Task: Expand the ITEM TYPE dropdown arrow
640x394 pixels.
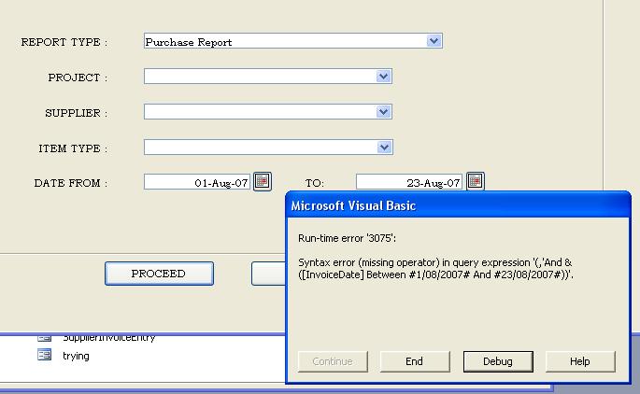Action: [384, 148]
